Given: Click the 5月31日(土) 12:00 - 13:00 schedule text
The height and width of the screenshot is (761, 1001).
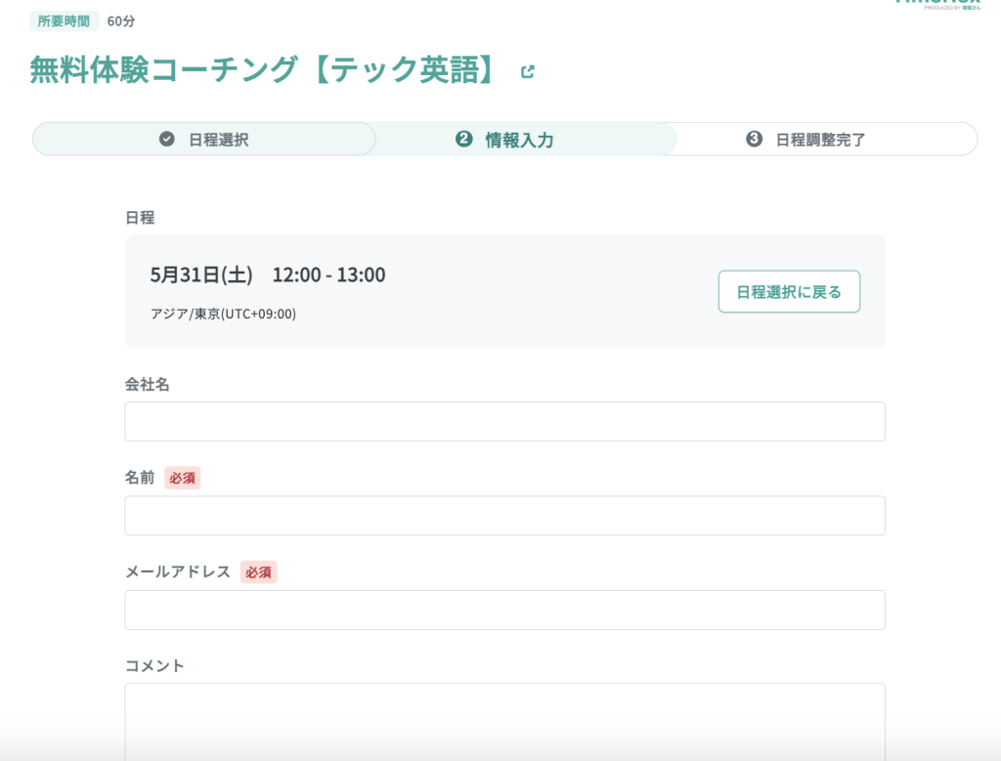Looking at the screenshot, I should [268, 275].
